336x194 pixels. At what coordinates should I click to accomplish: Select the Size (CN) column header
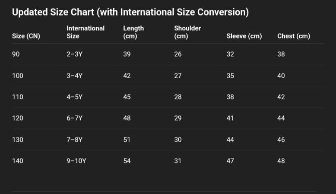point(26,36)
